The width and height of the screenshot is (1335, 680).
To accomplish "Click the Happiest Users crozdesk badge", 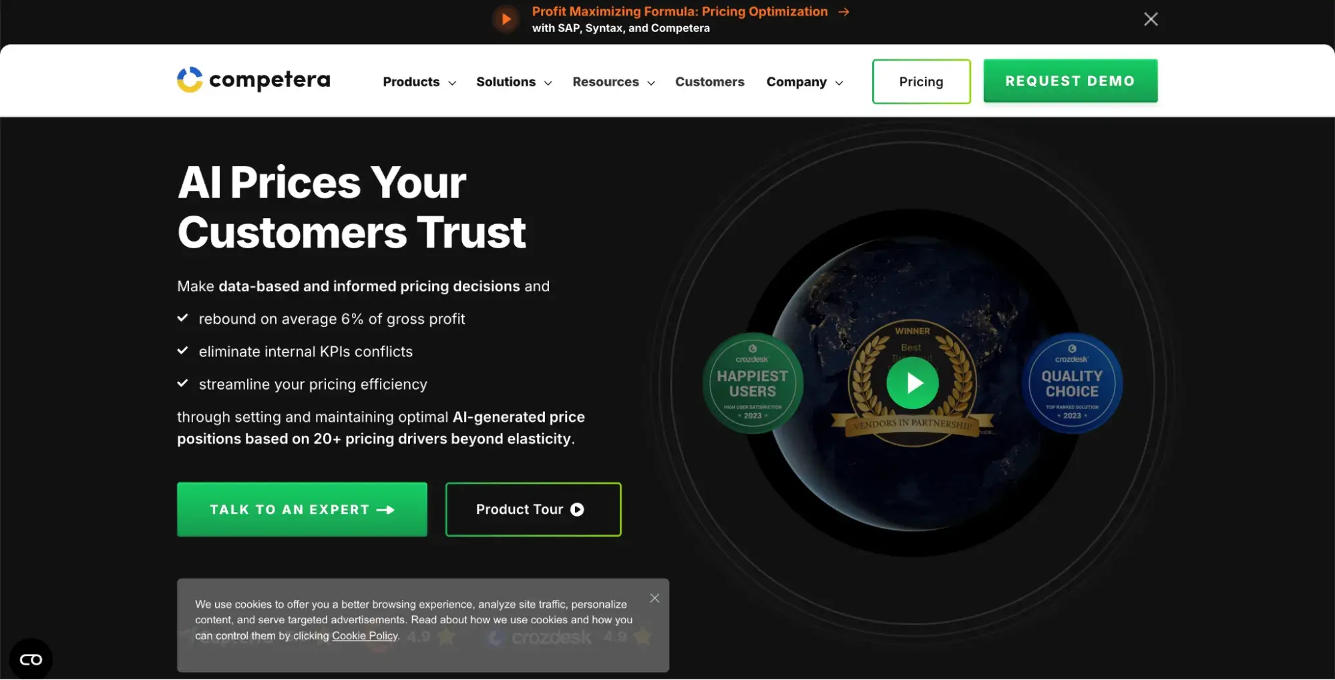I will (753, 383).
